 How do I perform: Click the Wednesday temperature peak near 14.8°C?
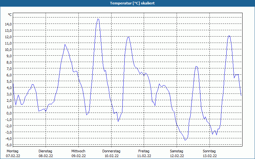point(98,19)
